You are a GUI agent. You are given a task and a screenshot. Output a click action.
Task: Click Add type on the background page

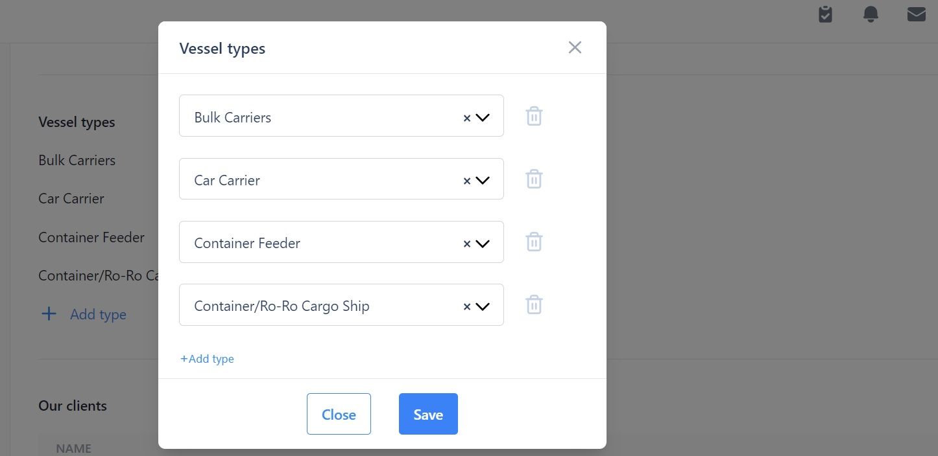point(84,314)
